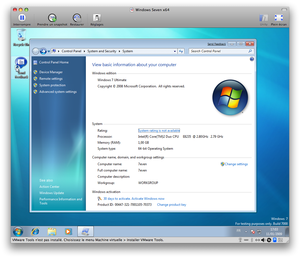This screenshot has height=258, width=300.
Task: Open the address bar history dropdown
Action: tap(175, 51)
